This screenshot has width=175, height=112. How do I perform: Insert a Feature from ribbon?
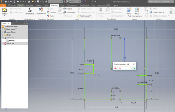[68, 9]
